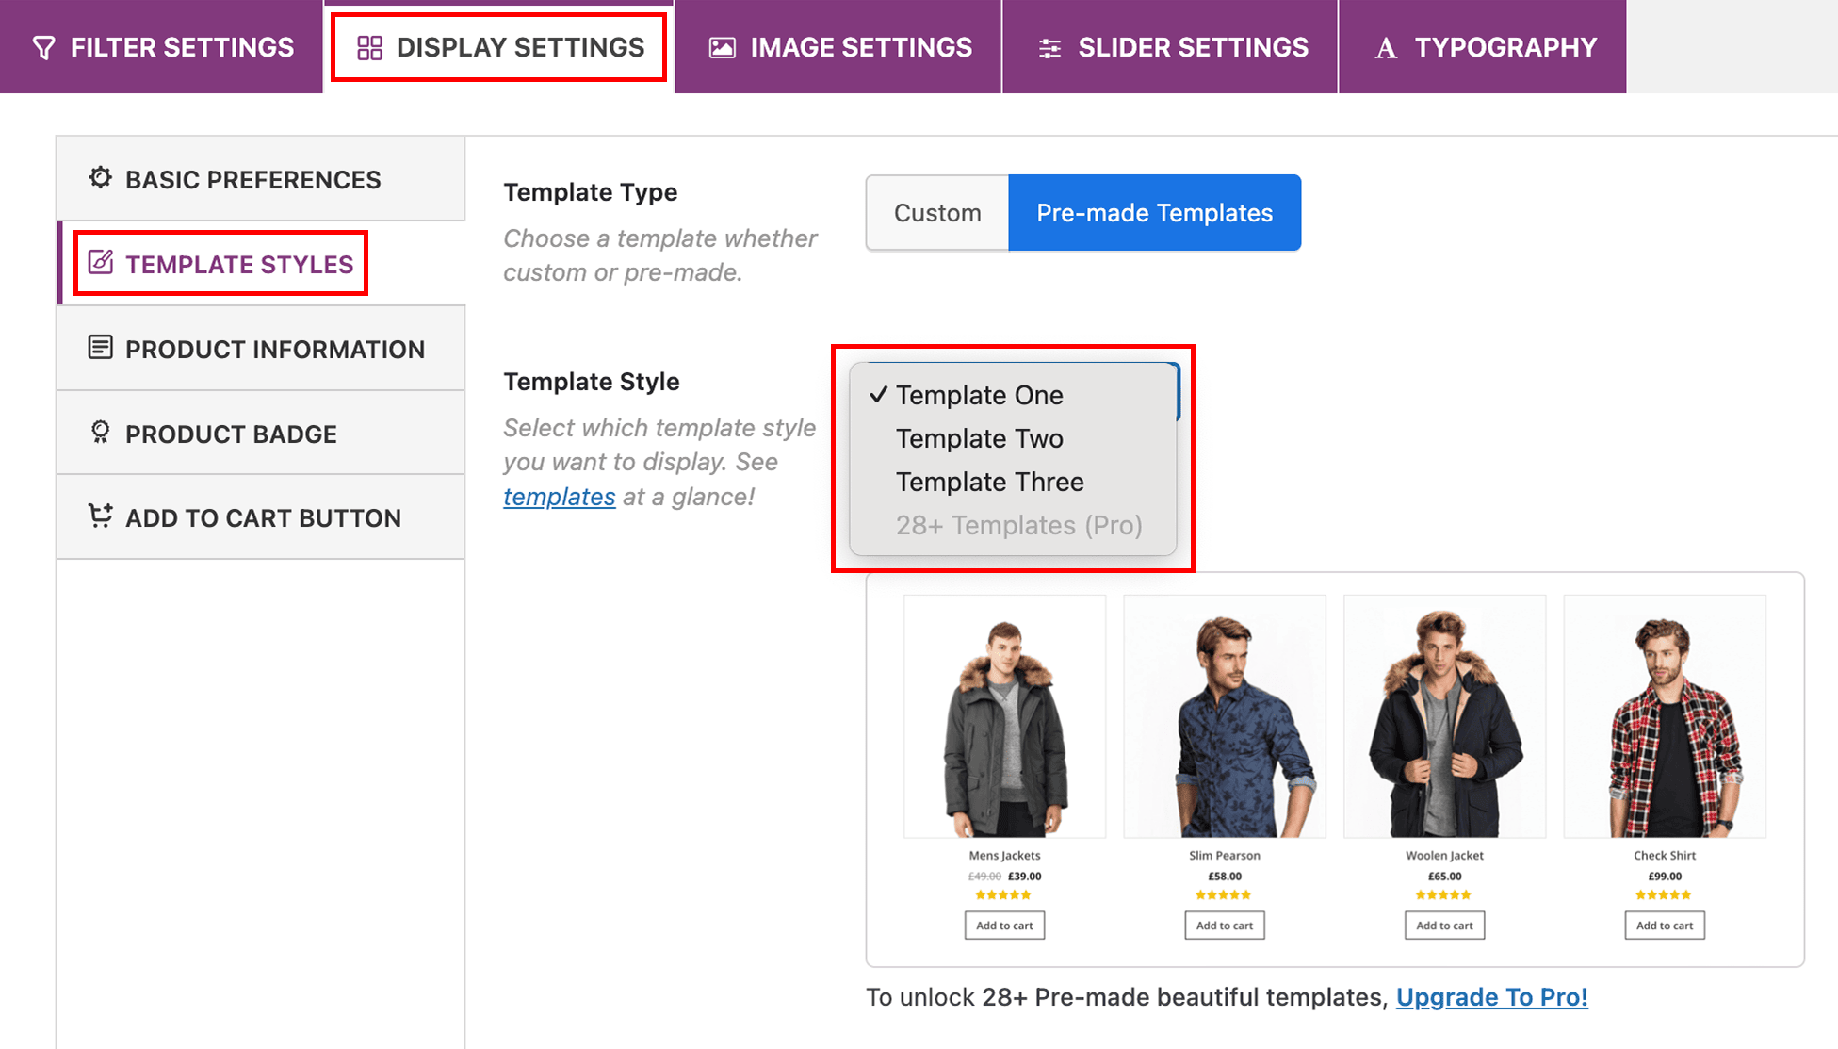Select the Pre-made Templates option
Viewport: 1838px width, 1049px height.
coord(1154,213)
